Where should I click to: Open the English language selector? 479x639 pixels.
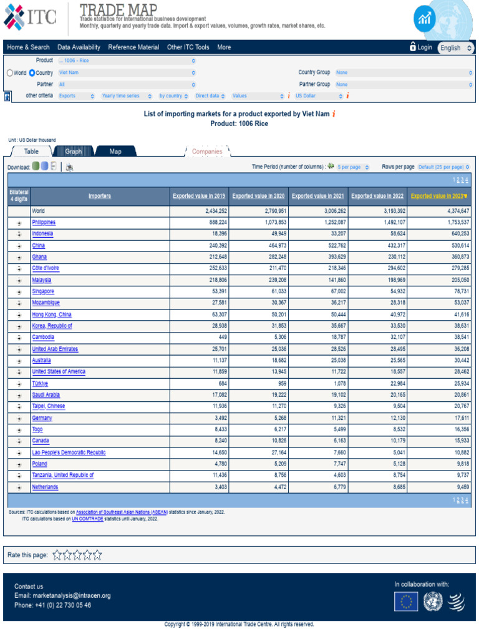point(456,47)
